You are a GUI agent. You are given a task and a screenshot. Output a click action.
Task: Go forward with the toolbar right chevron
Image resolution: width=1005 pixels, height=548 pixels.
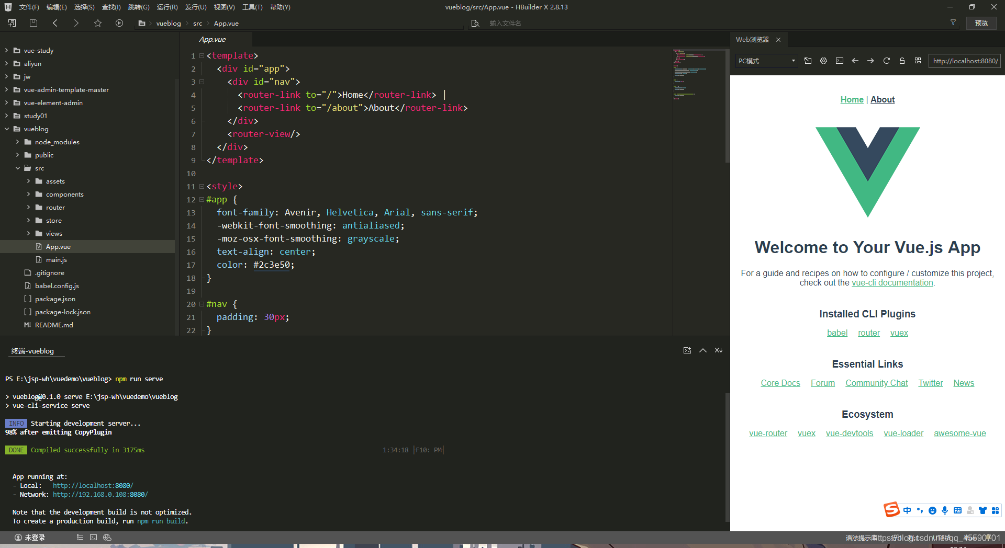(x=76, y=23)
